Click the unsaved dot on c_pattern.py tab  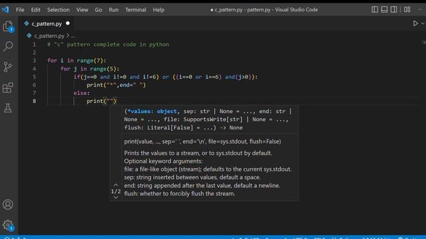point(68,24)
